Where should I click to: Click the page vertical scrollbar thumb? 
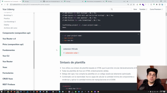pos(166,14)
